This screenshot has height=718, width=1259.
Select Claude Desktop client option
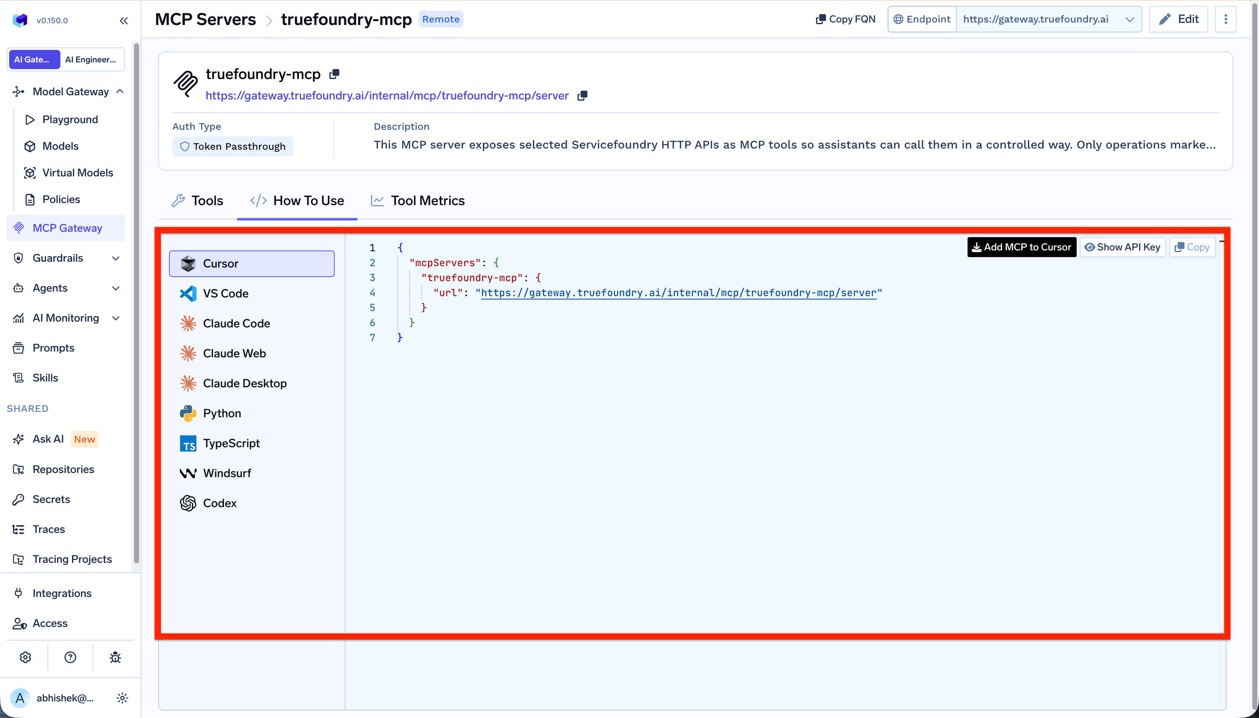252,383
